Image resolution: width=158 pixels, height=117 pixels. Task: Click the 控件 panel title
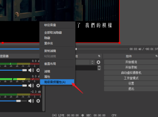(129, 56)
